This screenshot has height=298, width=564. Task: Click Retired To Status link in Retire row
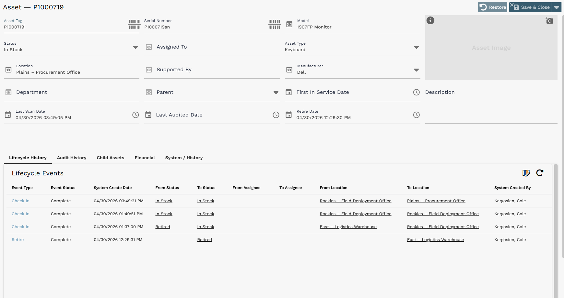tap(205, 240)
